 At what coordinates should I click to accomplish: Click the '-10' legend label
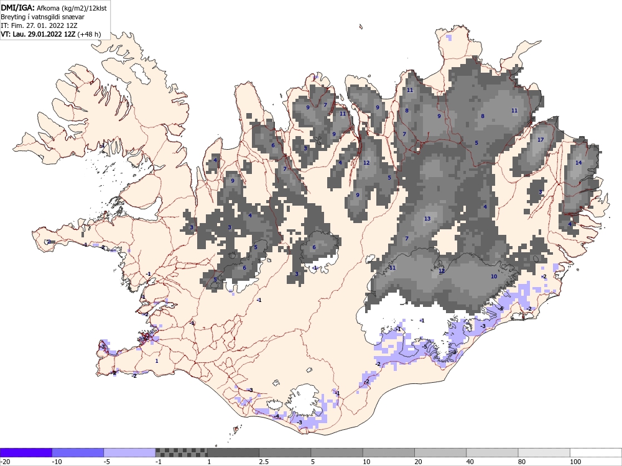point(57,462)
